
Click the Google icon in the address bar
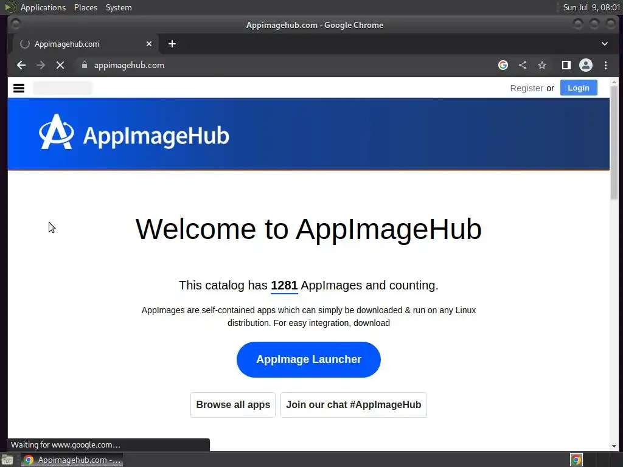point(503,65)
